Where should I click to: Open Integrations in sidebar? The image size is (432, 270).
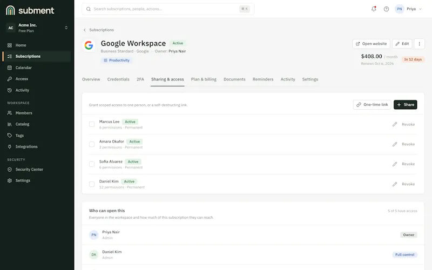point(36,147)
